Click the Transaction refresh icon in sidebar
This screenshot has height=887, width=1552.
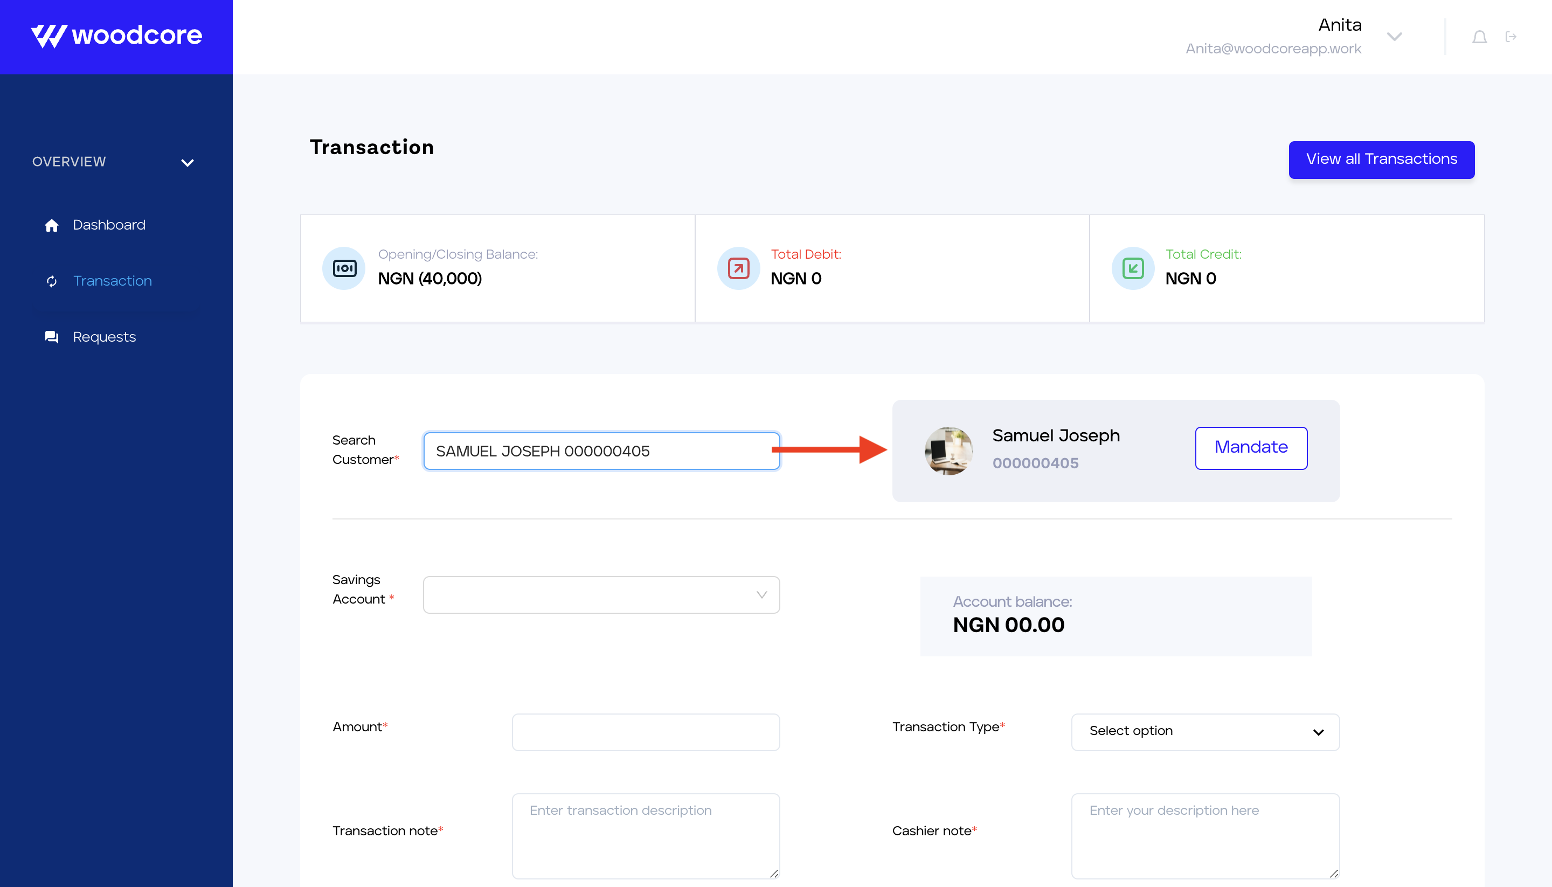52,281
